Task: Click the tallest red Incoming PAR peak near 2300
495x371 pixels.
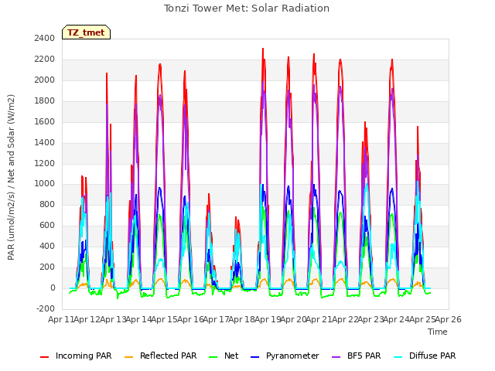Action: pyautogui.click(x=263, y=49)
